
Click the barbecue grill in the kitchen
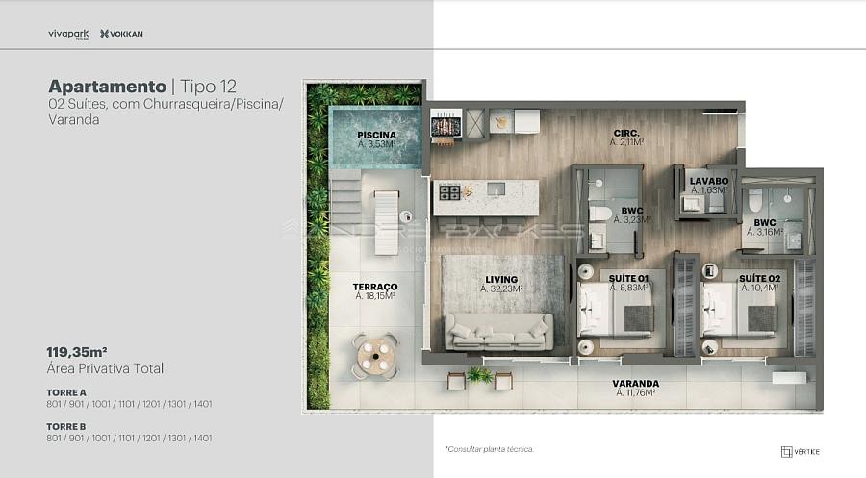click(x=444, y=127)
